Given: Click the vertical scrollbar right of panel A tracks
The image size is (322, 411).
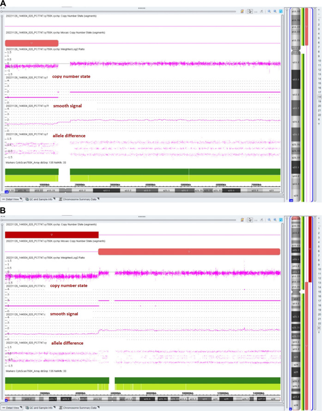Looking at the screenshot, I should (x=283, y=105).
